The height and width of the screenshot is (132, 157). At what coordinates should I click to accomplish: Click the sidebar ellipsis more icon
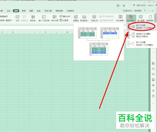pos(153,104)
